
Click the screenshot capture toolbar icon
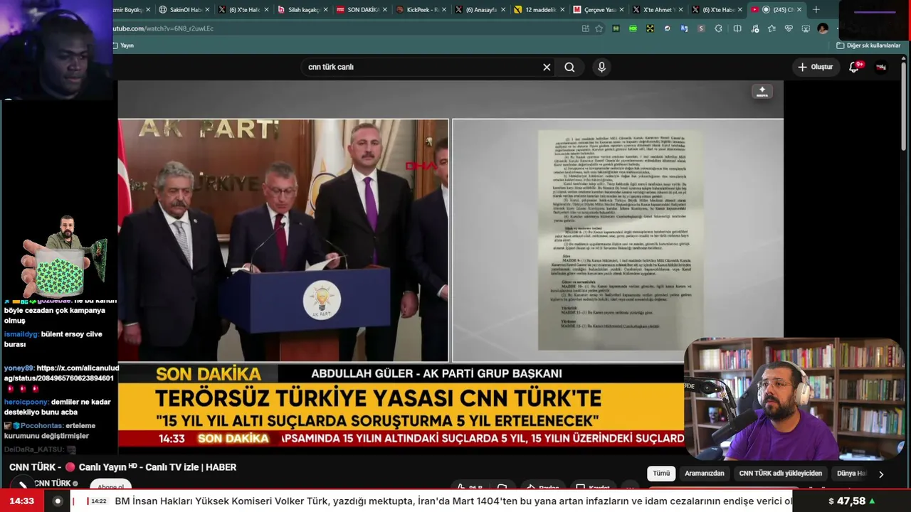pyautogui.click(x=806, y=28)
